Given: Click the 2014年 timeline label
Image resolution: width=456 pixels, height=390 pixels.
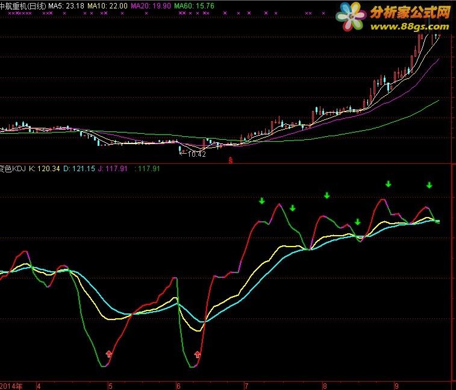Looking at the screenshot, I should [x=11, y=386].
